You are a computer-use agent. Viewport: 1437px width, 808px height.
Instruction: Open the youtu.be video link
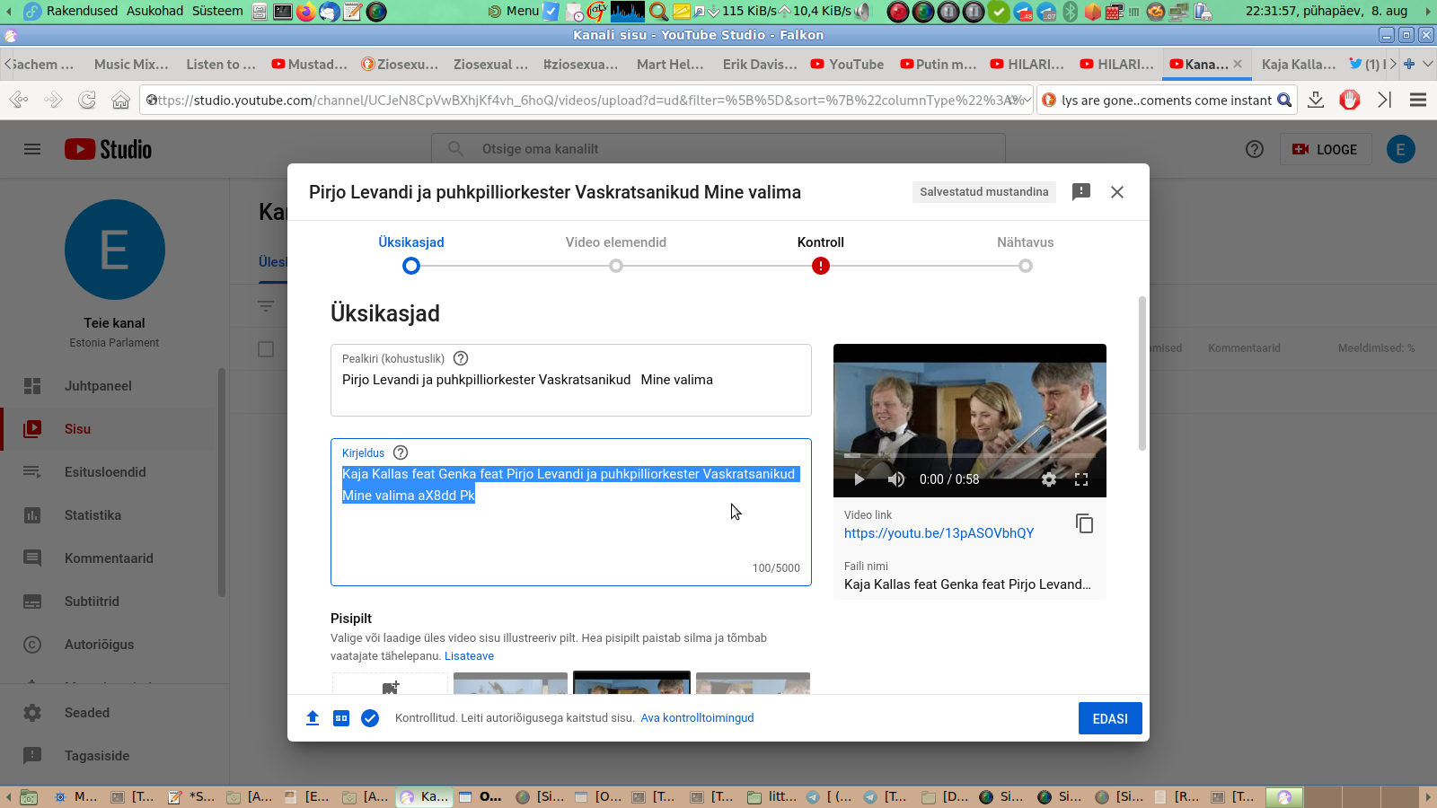pos(939,533)
